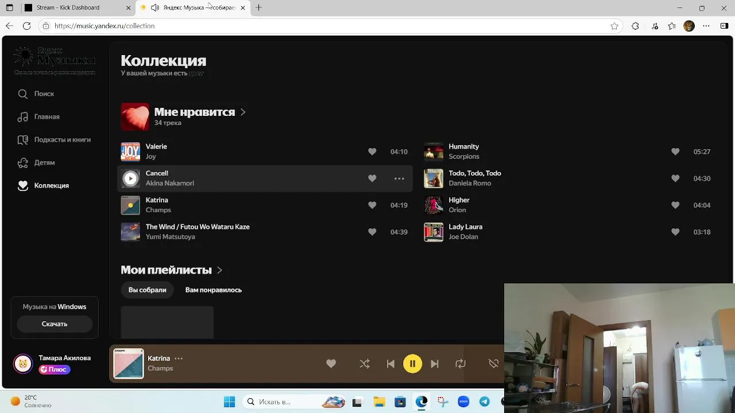Open Zoom from taskbar
Screen dimensions: 735x413
[463, 402]
